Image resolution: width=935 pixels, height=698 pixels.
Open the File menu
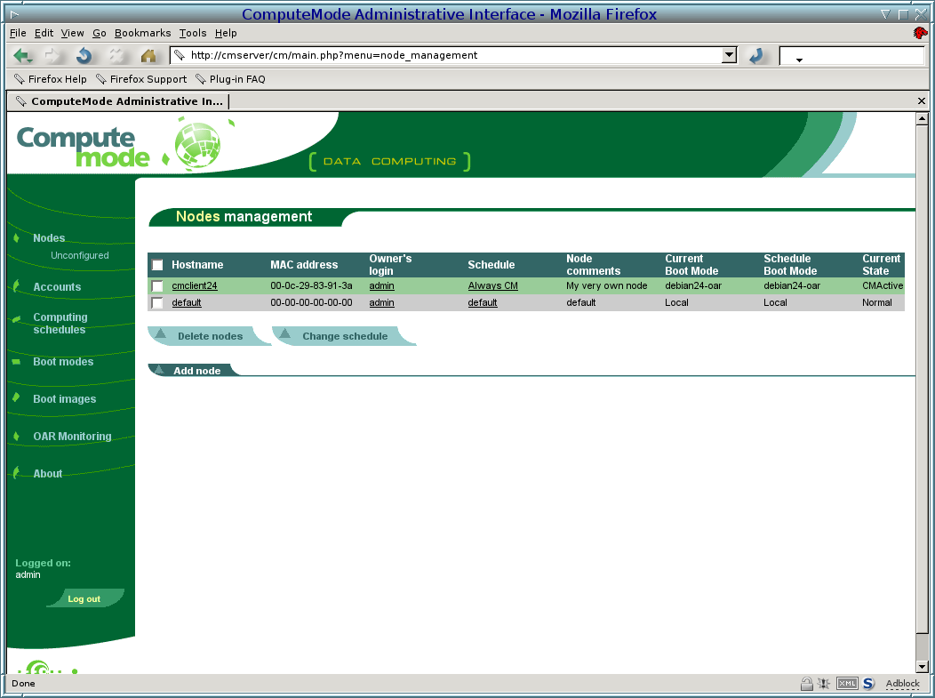click(x=18, y=33)
